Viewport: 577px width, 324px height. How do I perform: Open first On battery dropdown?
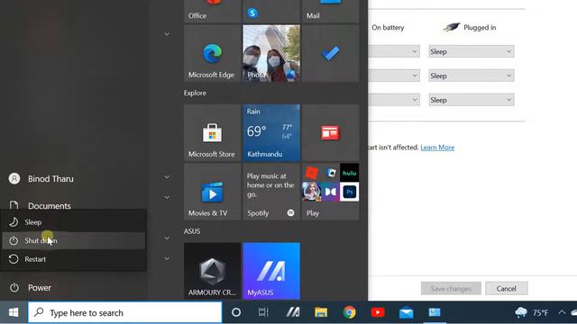point(394,51)
